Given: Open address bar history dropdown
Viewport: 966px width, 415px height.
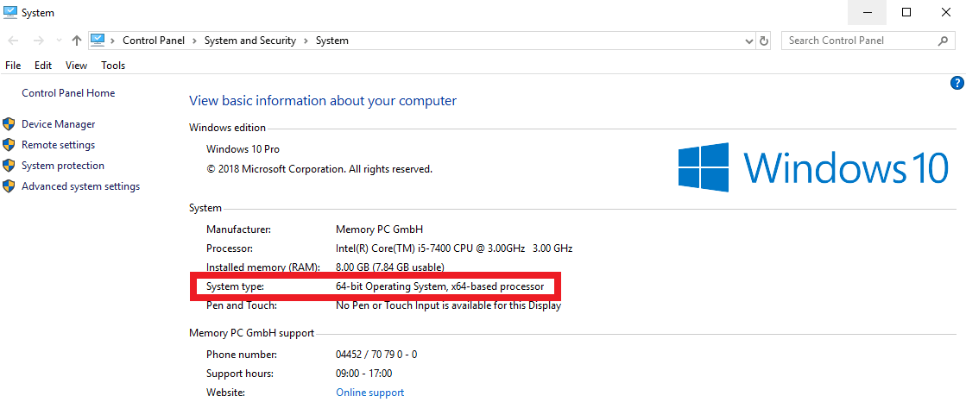Looking at the screenshot, I should (749, 41).
